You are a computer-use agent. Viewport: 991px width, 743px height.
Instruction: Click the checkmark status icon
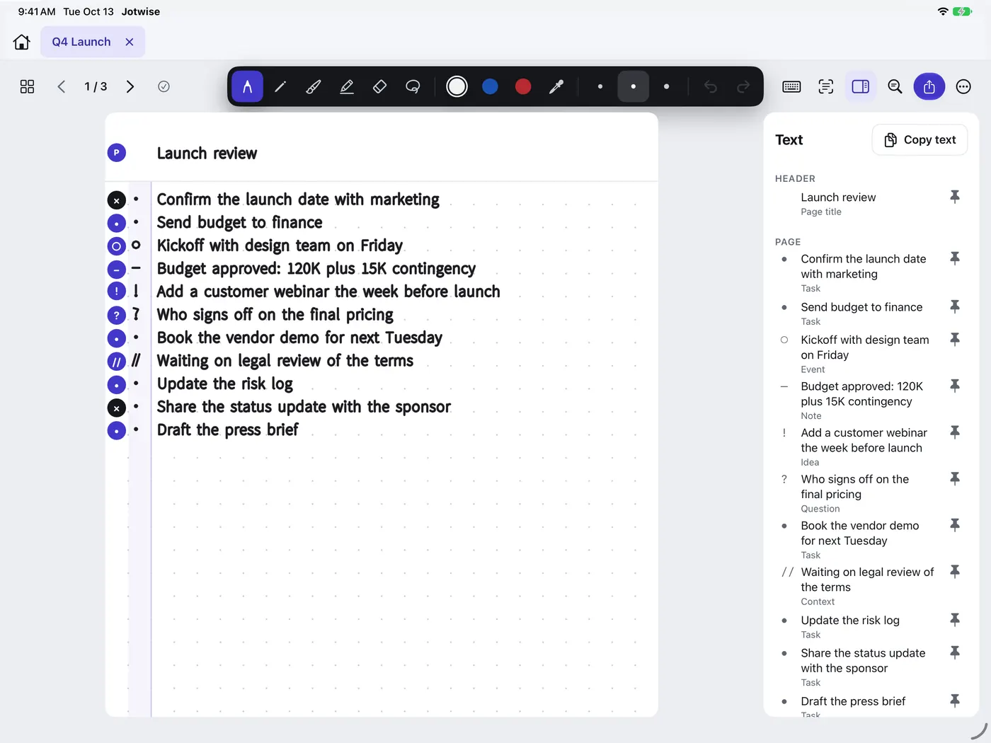pyautogui.click(x=164, y=86)
